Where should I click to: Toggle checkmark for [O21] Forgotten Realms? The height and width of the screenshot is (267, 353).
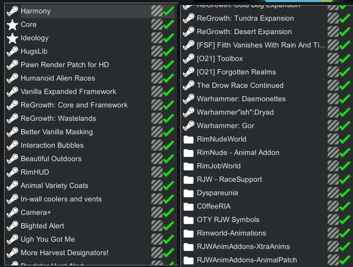coord(345,72)
